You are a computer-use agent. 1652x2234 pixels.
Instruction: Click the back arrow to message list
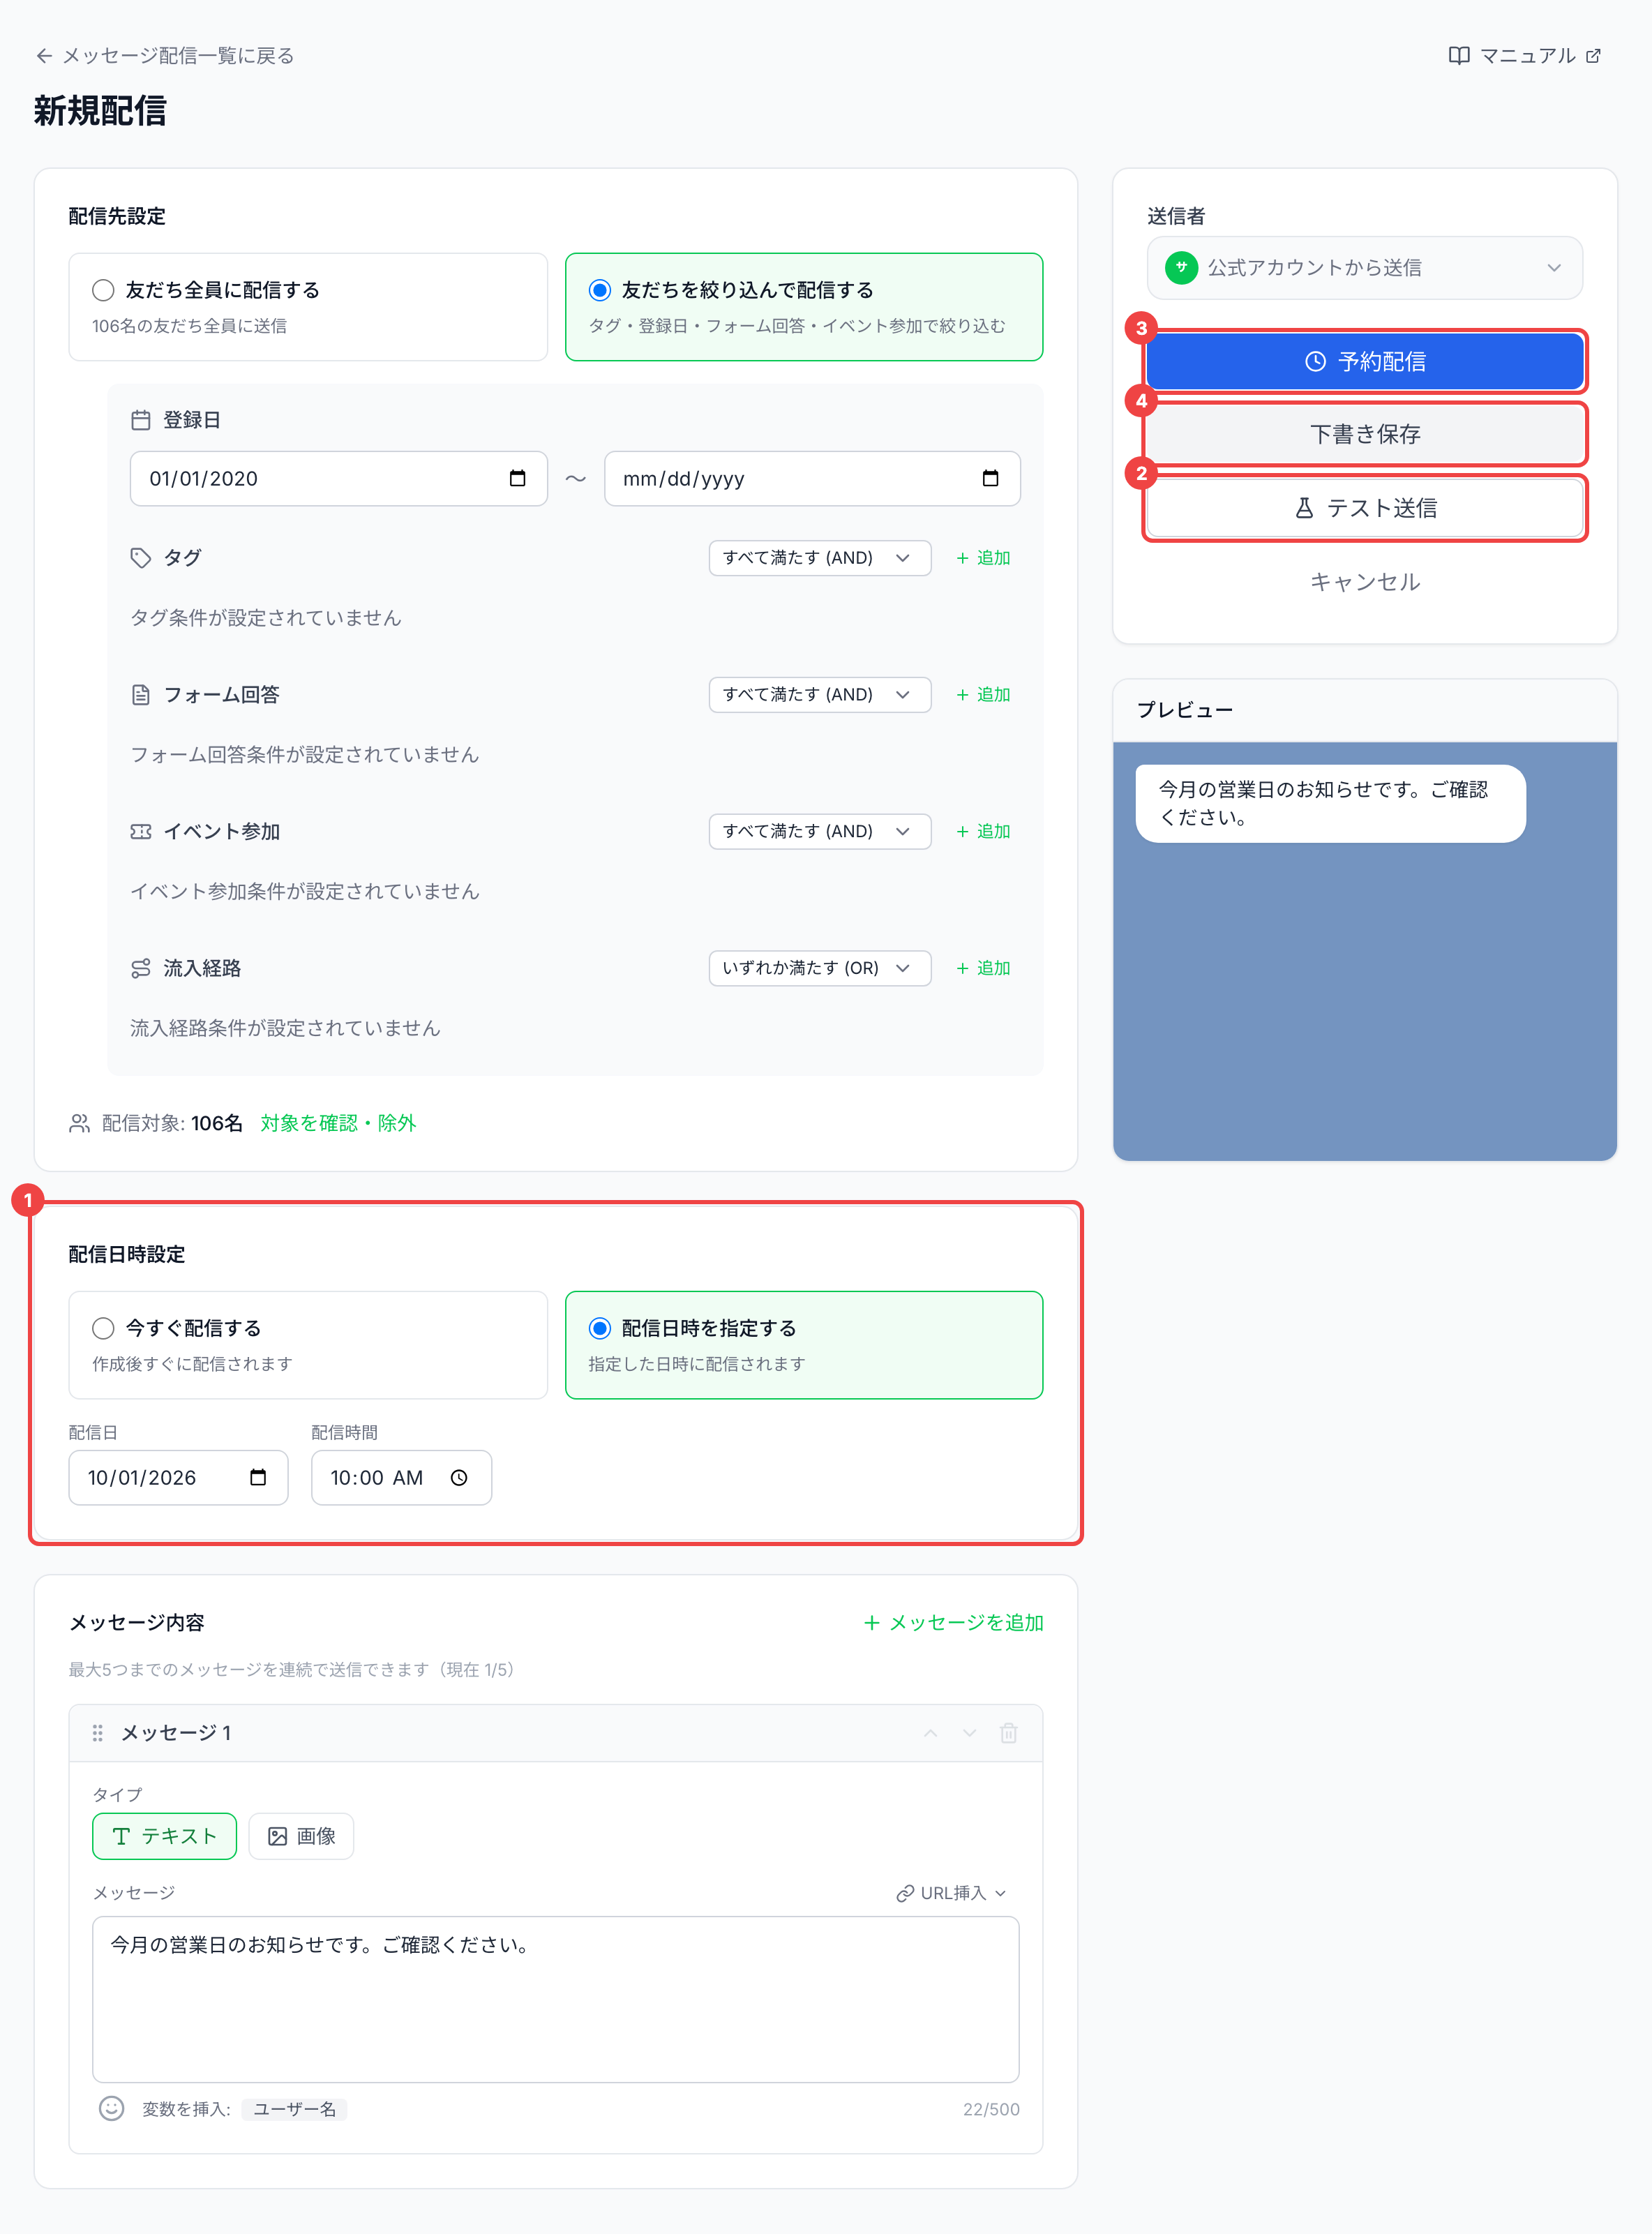(44, 56)
